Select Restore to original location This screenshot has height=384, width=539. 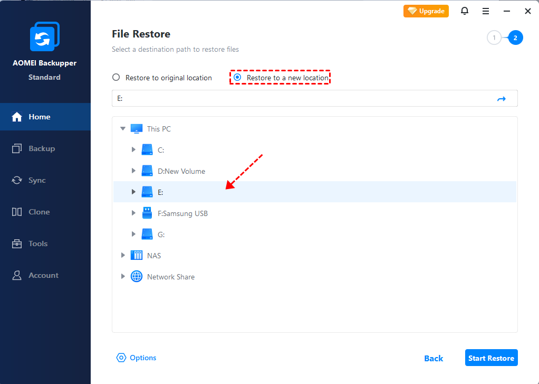tap(117, 78)
